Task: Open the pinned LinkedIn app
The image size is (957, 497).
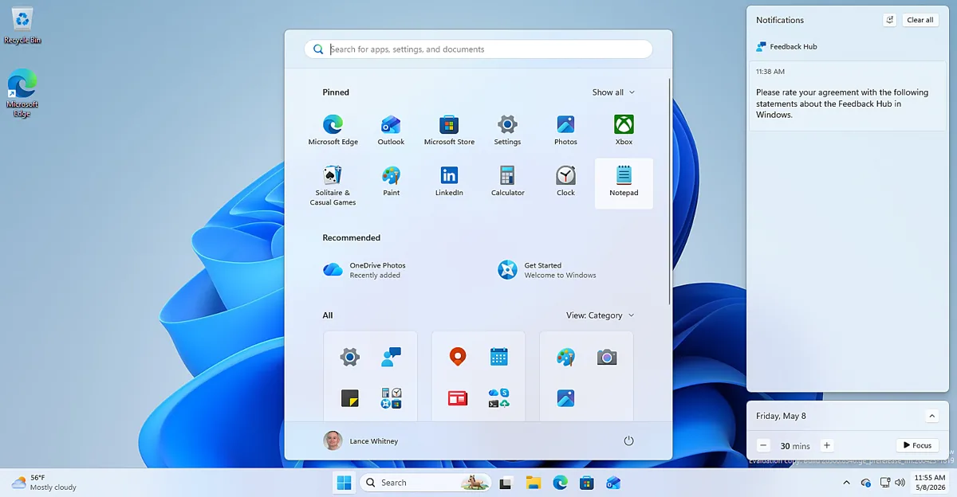Action: [449, 182]
